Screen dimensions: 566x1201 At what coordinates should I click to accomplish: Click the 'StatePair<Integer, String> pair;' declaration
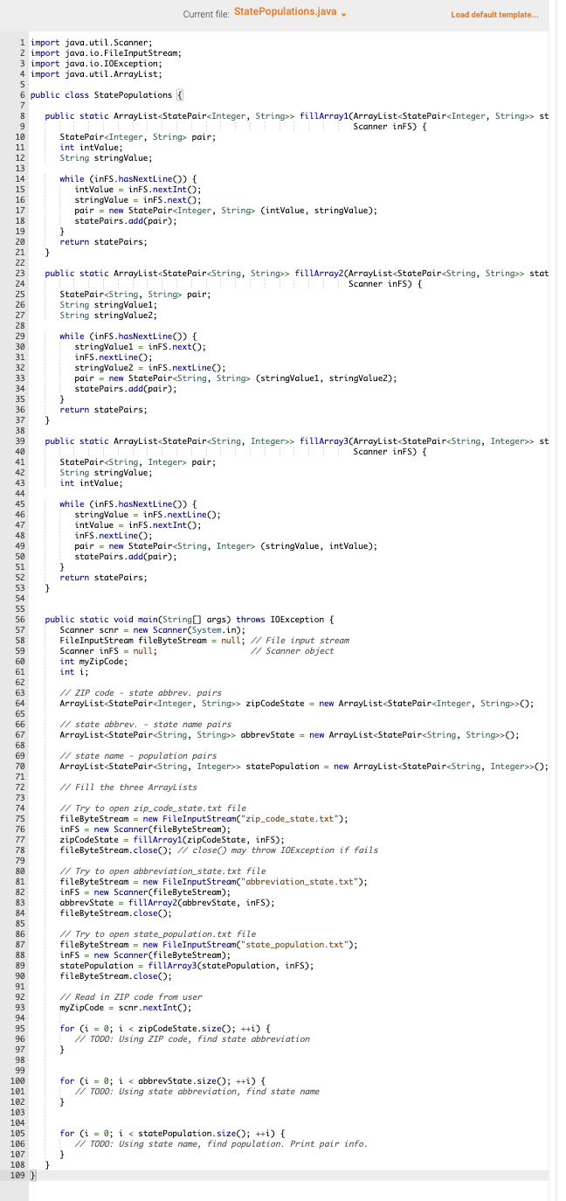tap(138, 136)
